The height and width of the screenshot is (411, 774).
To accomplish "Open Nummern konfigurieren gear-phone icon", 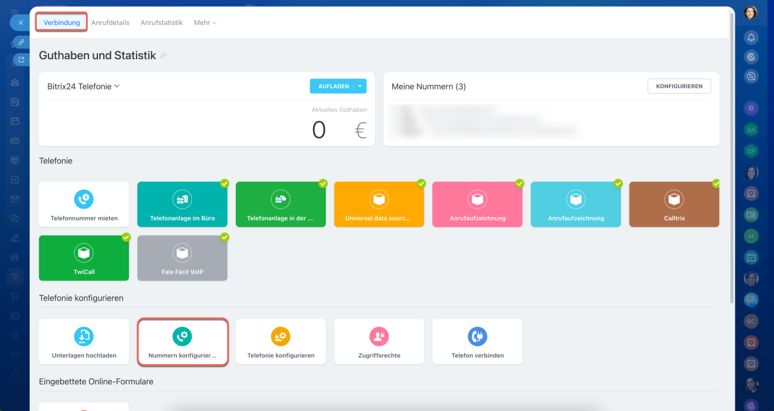I will tap(182, 336).
